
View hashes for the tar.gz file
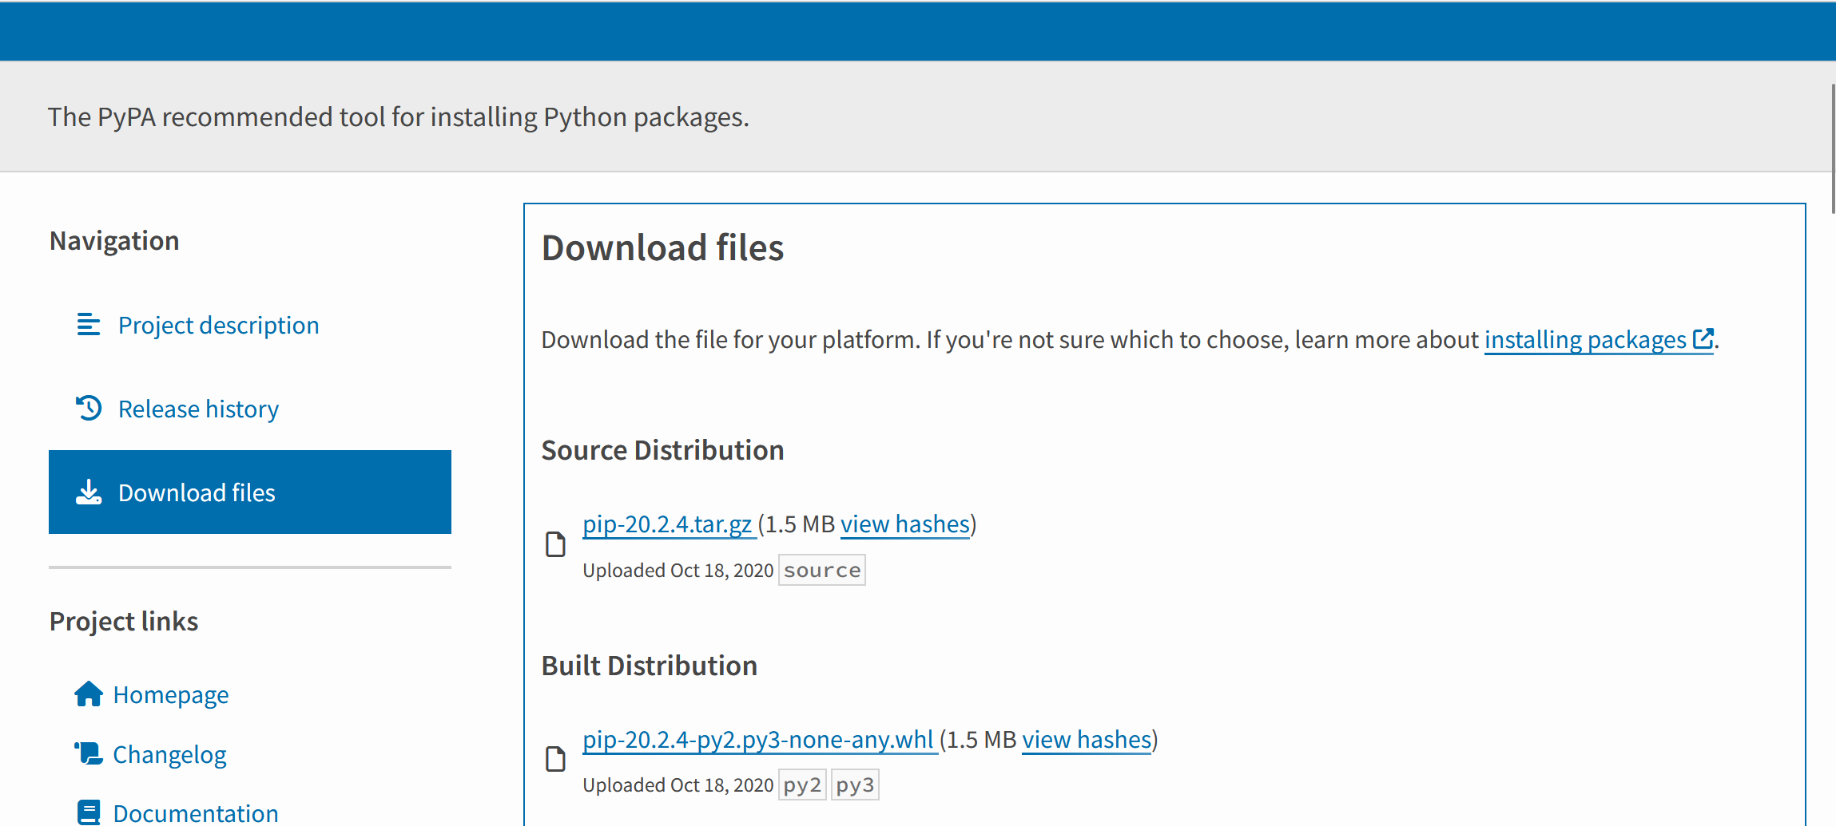point(904,524)
